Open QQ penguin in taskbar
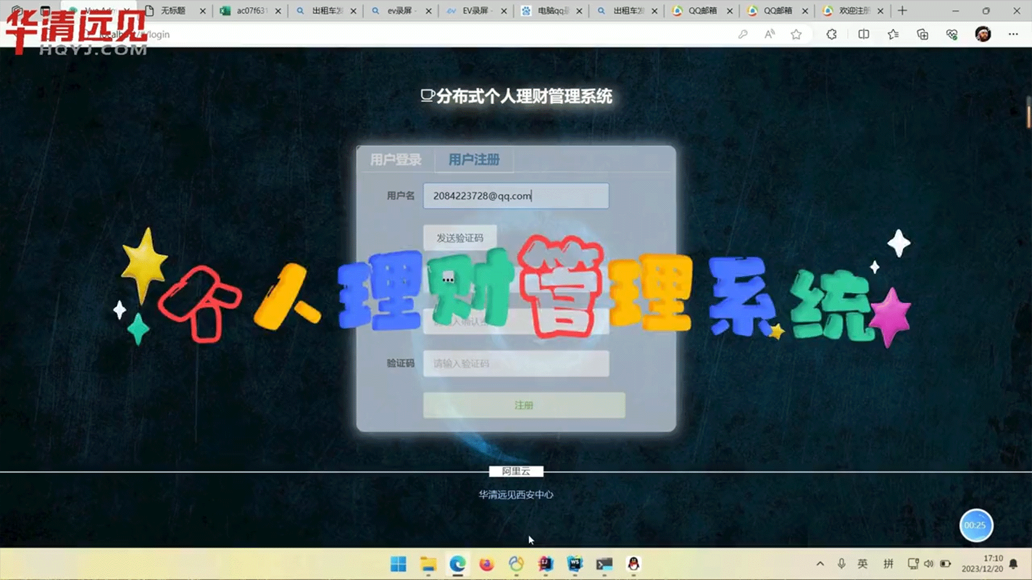The height and width of the screenshot is (580, 1032). (x=633, y=564)
